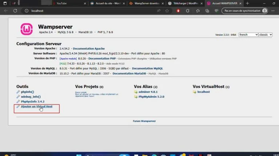The width and height of the screenshot is (279, 156).
Task: Switch to the Accueil du site tab
Action: click(108, 3)
